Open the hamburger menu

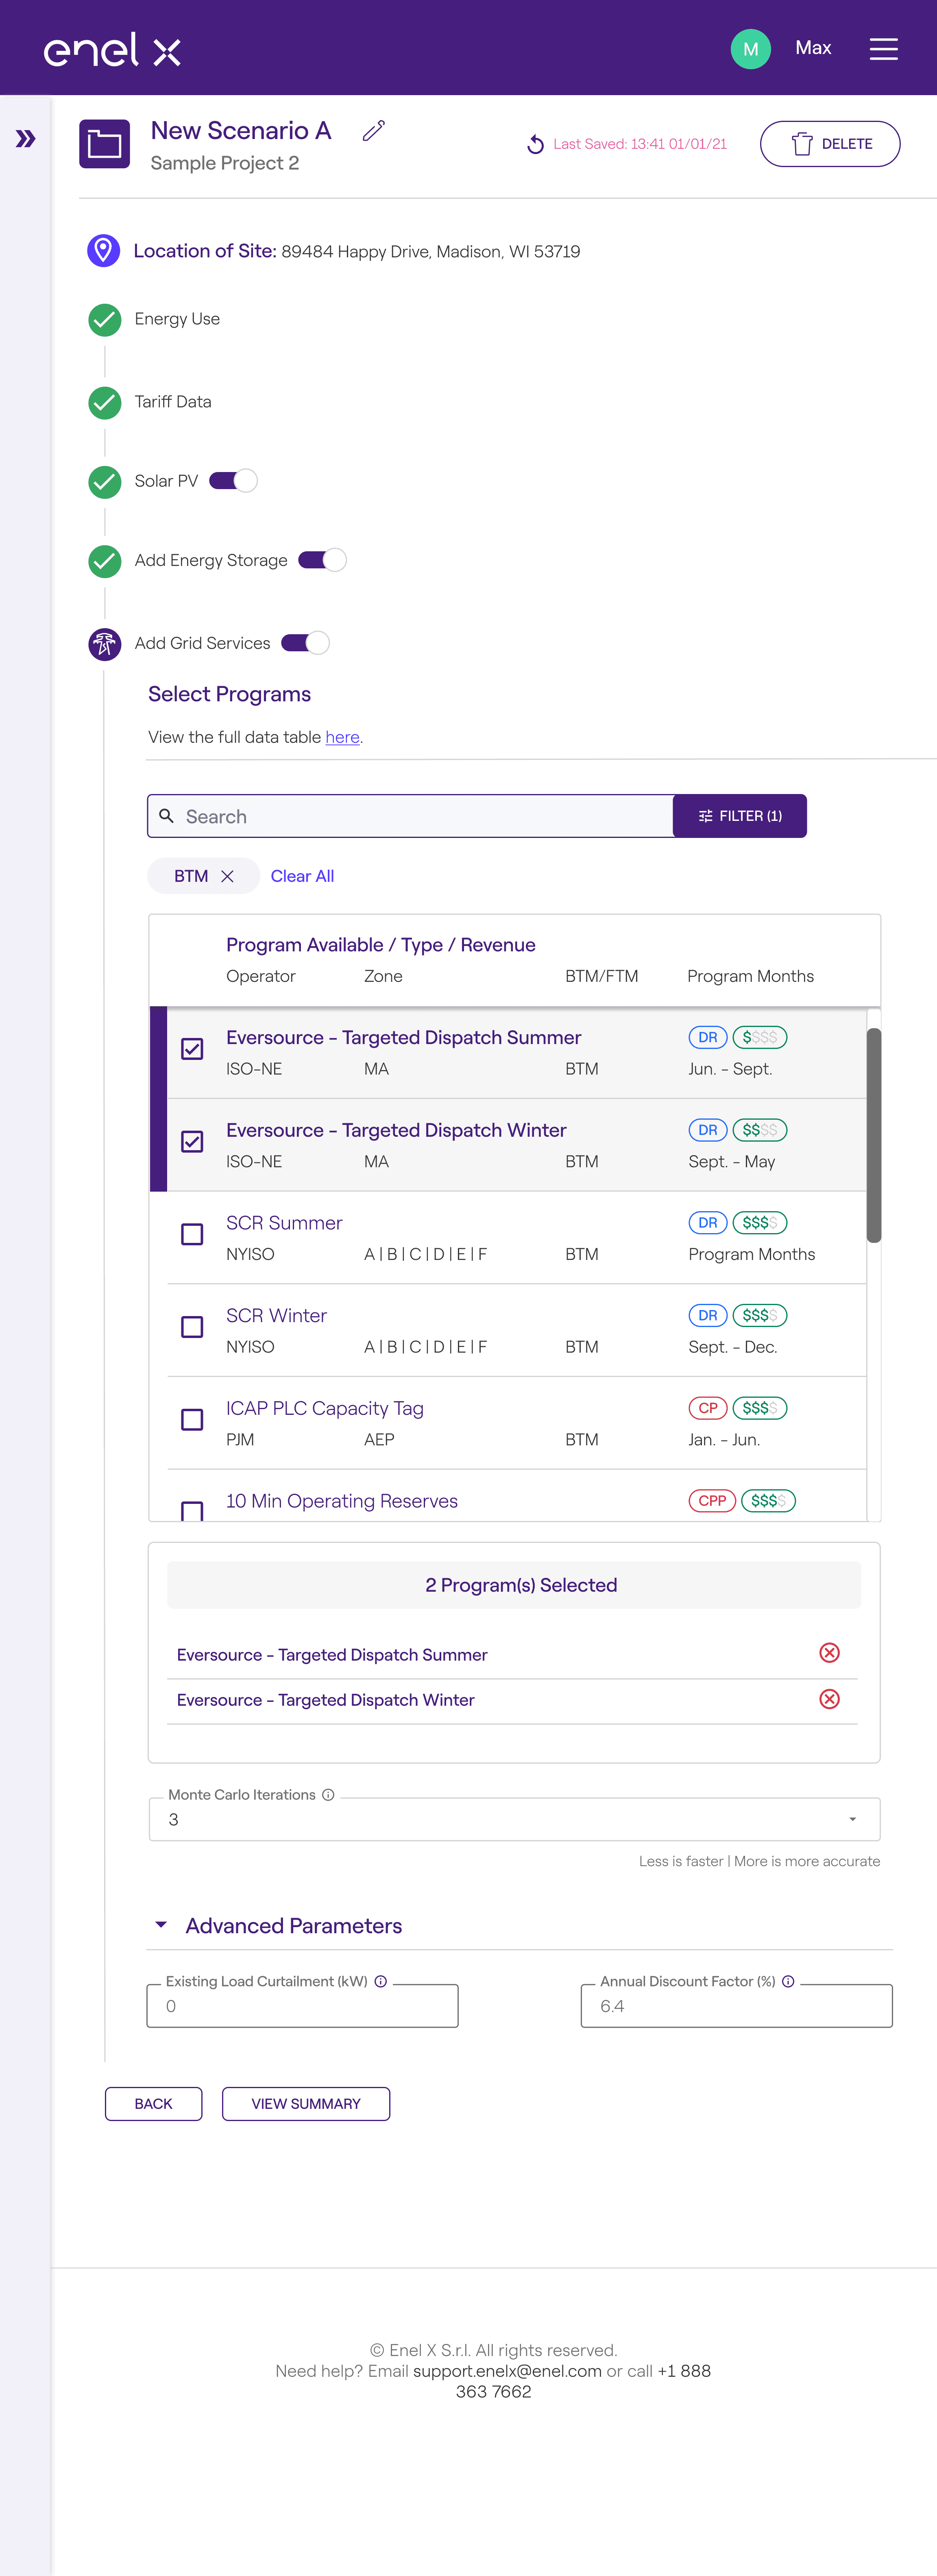coord(883,49)
